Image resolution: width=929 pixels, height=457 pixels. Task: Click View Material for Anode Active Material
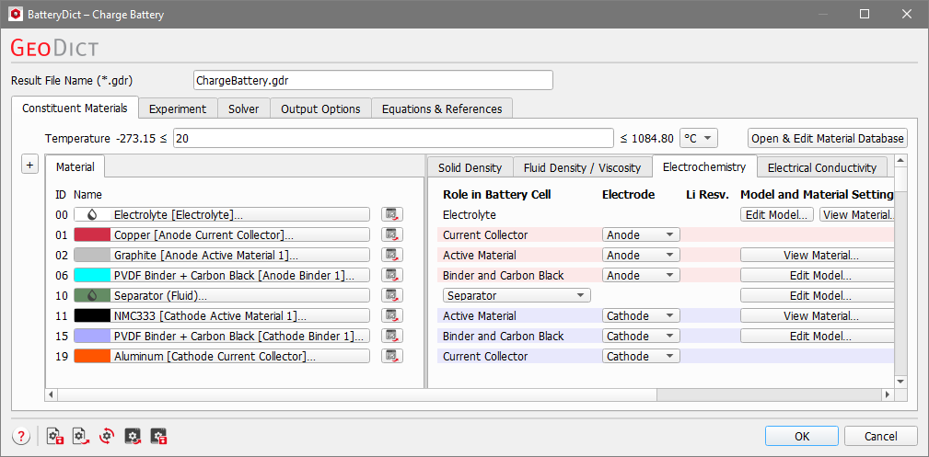click(x=817, y=255)
